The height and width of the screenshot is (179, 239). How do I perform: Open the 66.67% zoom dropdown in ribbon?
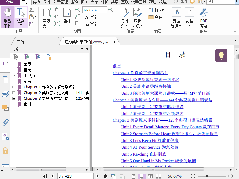[x=104, y=10]
